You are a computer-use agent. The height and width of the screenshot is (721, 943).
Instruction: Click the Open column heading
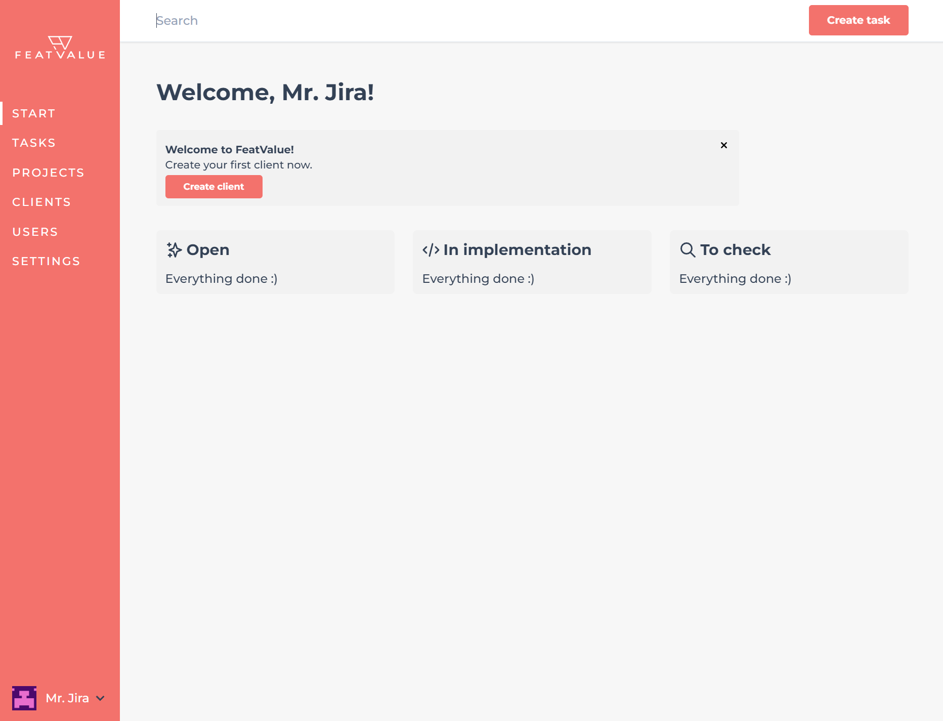pyautogui.click(x=208, y=250)
